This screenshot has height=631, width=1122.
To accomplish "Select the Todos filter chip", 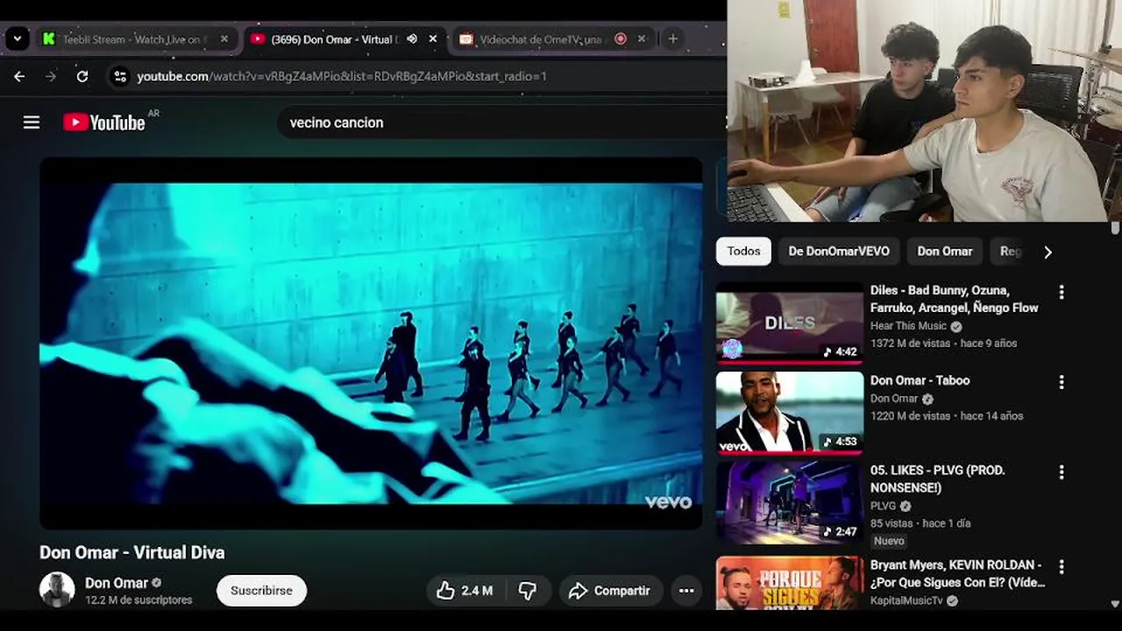I will tap(743, 252).
